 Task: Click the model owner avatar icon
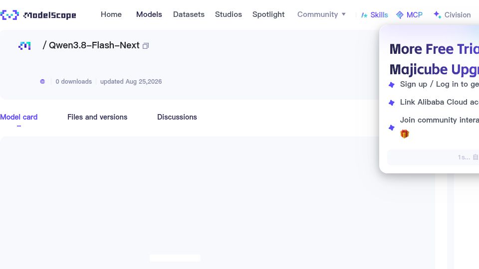click(x=24, y=46)
